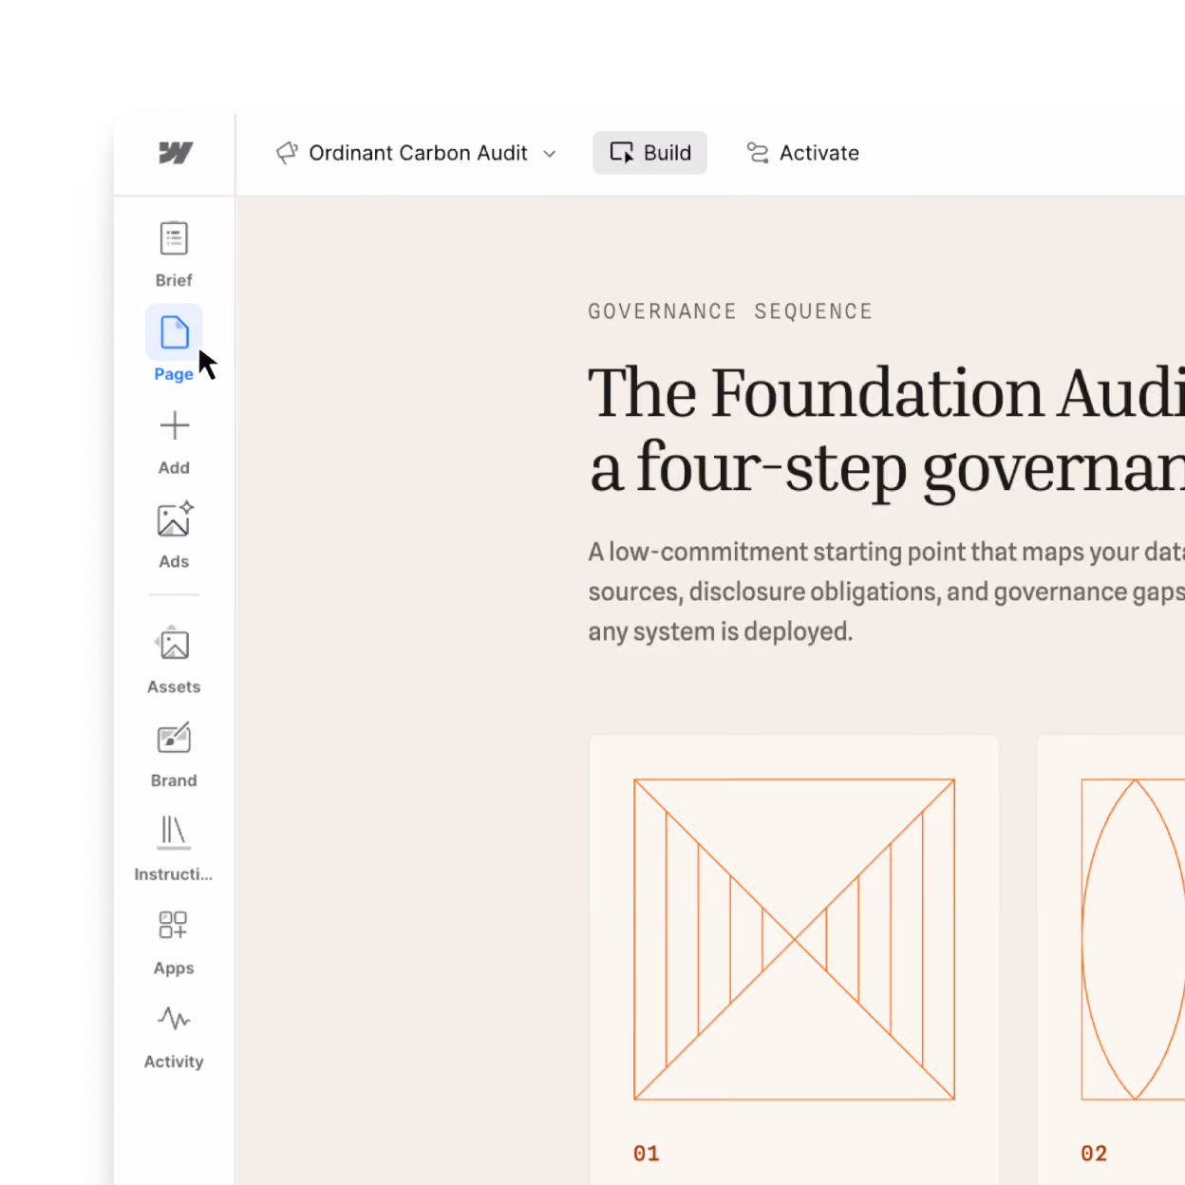Open the Activity panel icon
Image resolution: width=1185 pixels, height=1185 pixels.
[174, 1019]
